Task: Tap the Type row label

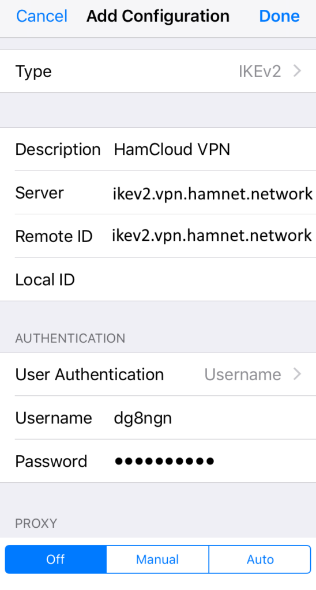Action: point(33,71)
